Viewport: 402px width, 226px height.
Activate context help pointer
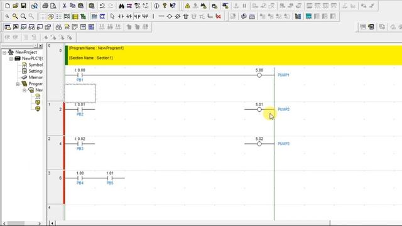coord(173,6)
